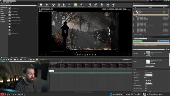Select the Planar Reflection actor icon

pyautogui.click(x=10, y=27)
